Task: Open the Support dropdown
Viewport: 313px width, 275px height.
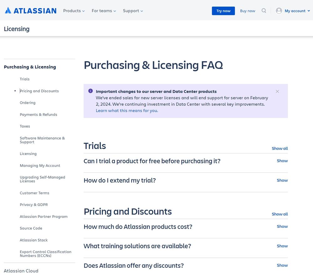Action: [133, 11]
